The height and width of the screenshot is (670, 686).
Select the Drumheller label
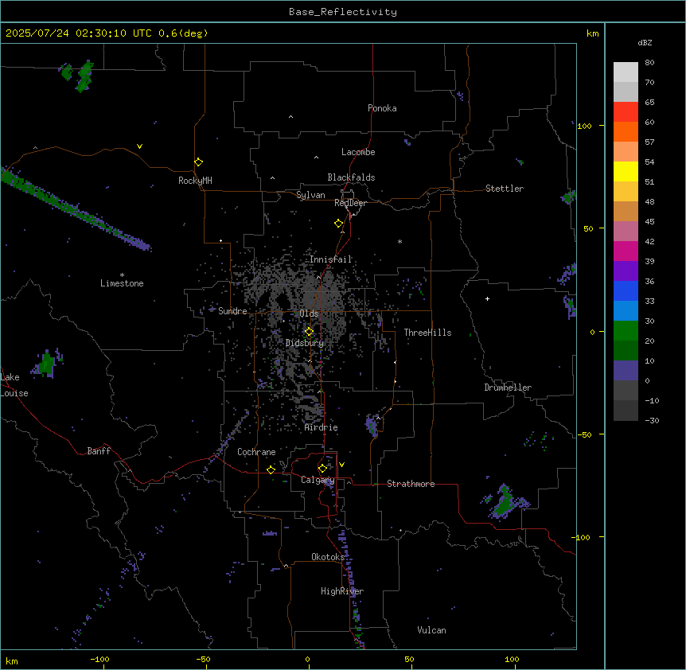[x=508, y=388]
